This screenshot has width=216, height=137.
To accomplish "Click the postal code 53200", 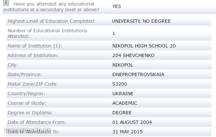I will click(120, 84).
